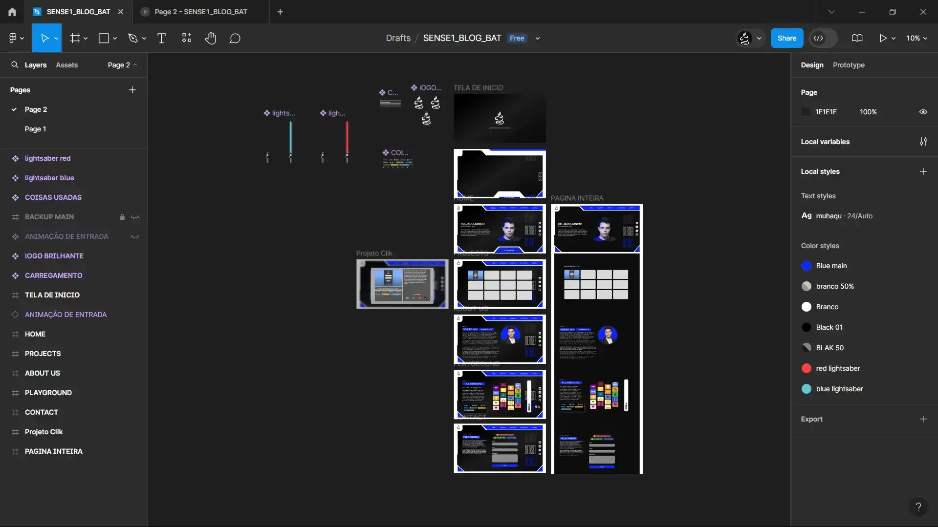
Task: Click the Blue main color swatch
Action: [x=807, y=266]
